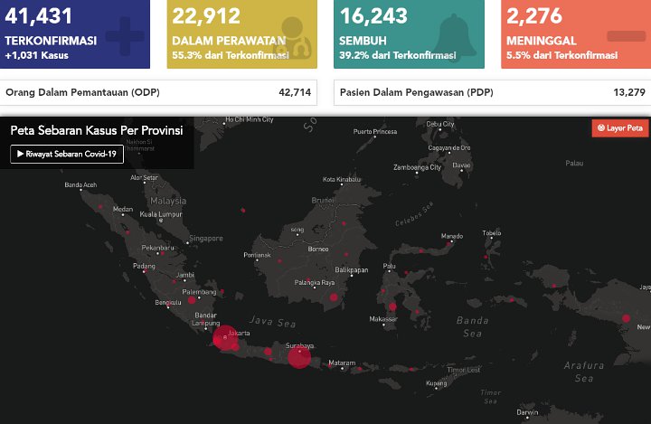Click the red marker near Manado
The height and width of the screenshot is (424, 651).
pyautogui.click(x=448, y=244)
